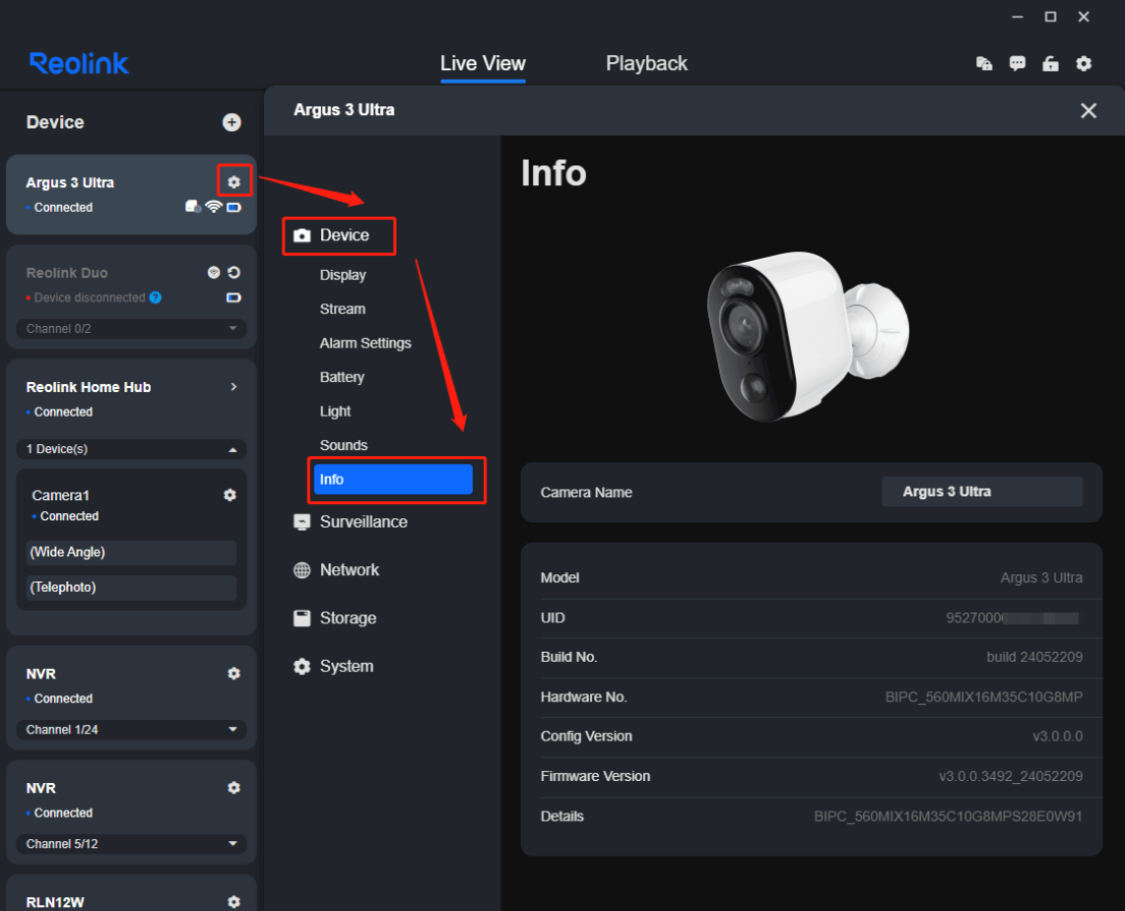Expand Reolink Home Hub chevron
This screenshot has height=911, width=1125.
click(x=233, y=387)
